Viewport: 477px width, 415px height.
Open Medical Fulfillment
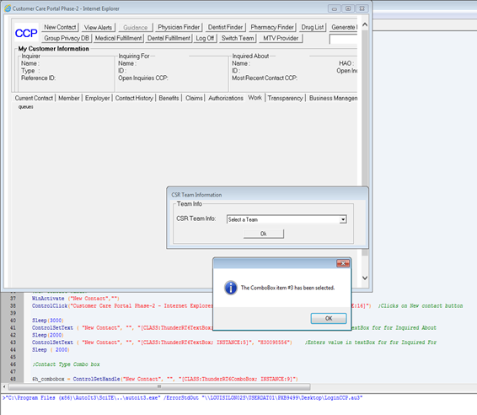(x=118, y=38)
